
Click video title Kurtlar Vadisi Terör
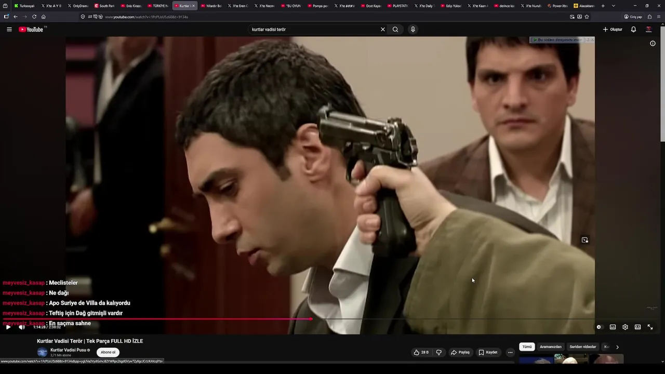coord(90,341)
